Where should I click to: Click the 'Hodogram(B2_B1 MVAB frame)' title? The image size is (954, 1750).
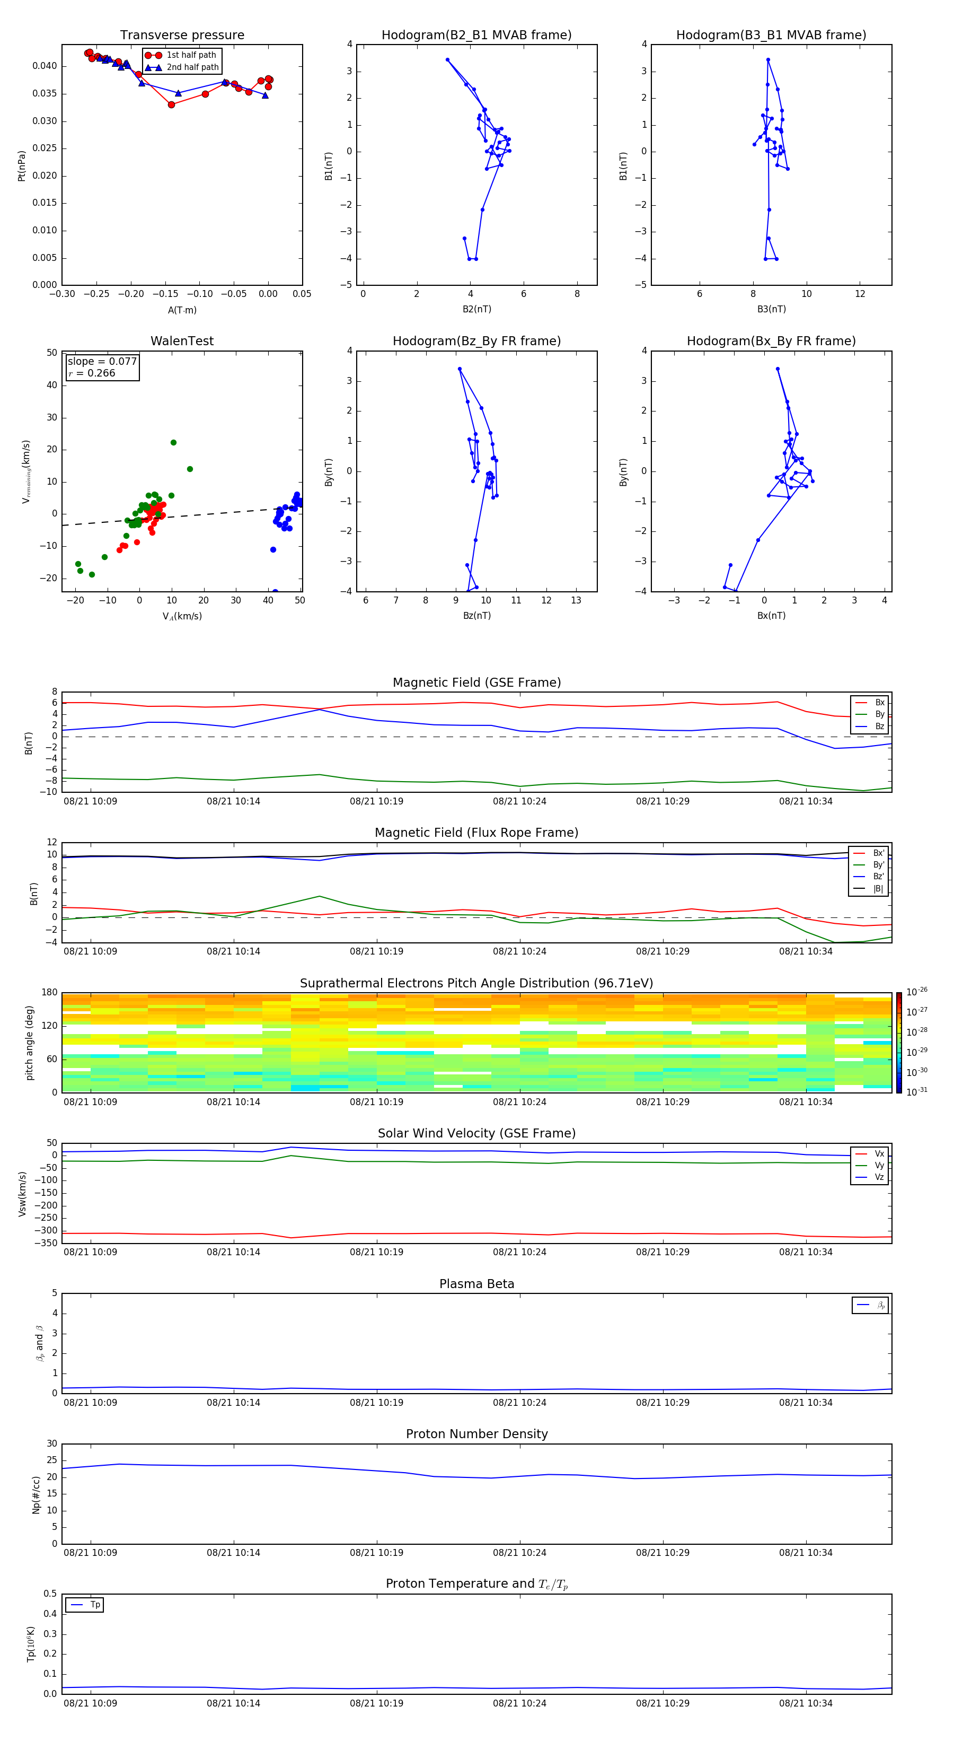click(x=476, y=34)
